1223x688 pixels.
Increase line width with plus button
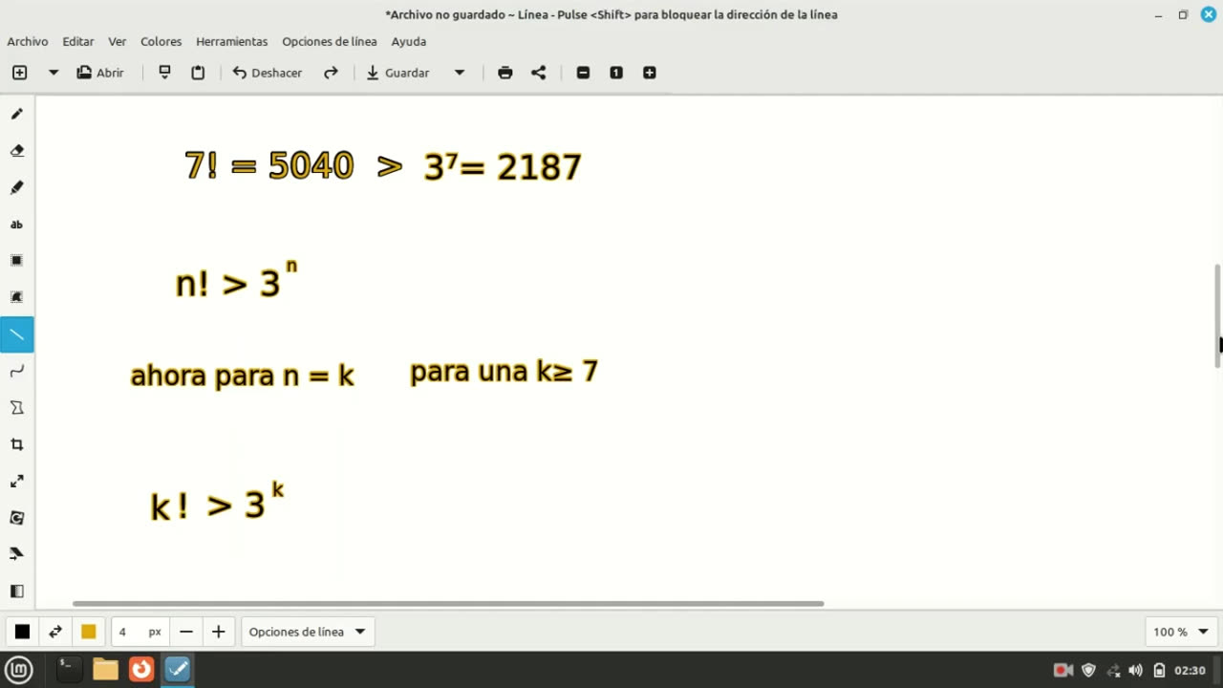[x=218, y=632]
